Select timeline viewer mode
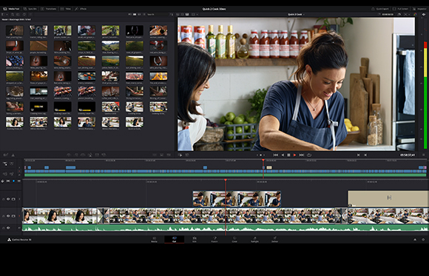429x276 pixels. coord(187,14)
